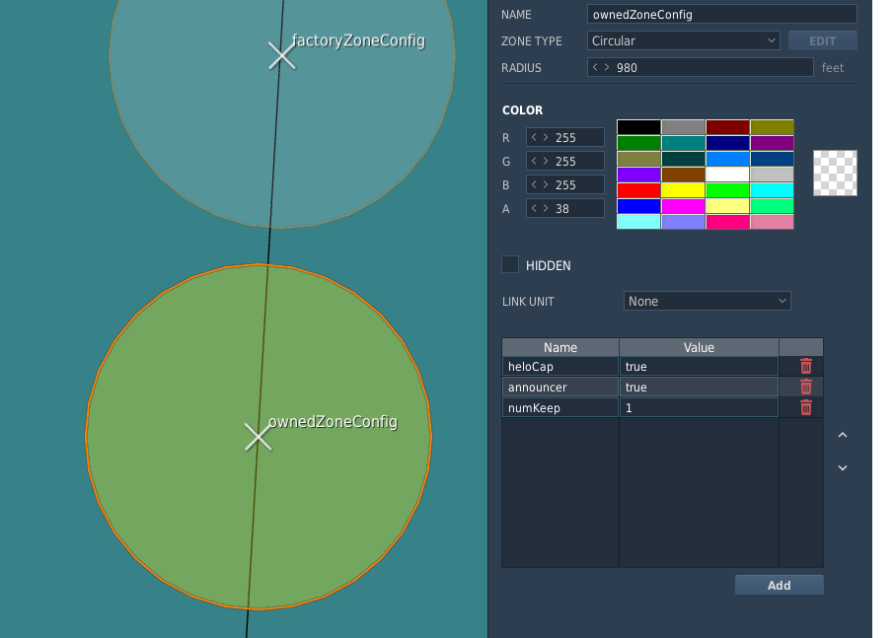
Task: Delete the numKeep property row
Action: pyautogui.click(x=805, y=408)
